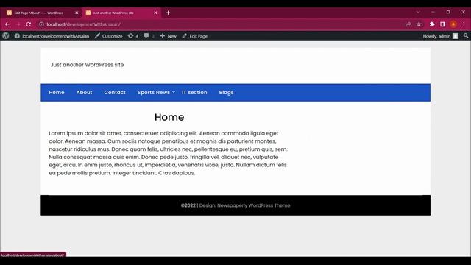
Task: Open the Customize link in admin bar
Action: pos(108,36)
